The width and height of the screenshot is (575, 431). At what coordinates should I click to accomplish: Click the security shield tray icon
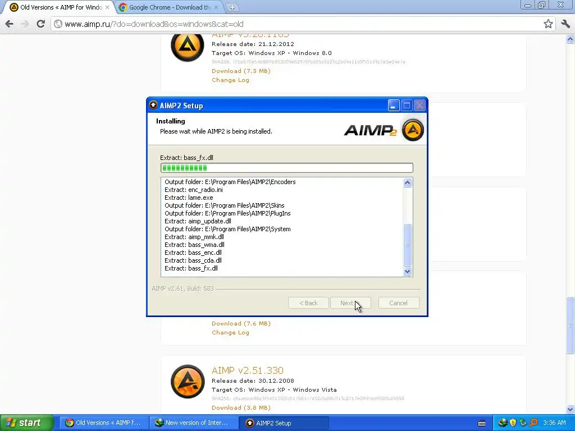coord(513,423)
